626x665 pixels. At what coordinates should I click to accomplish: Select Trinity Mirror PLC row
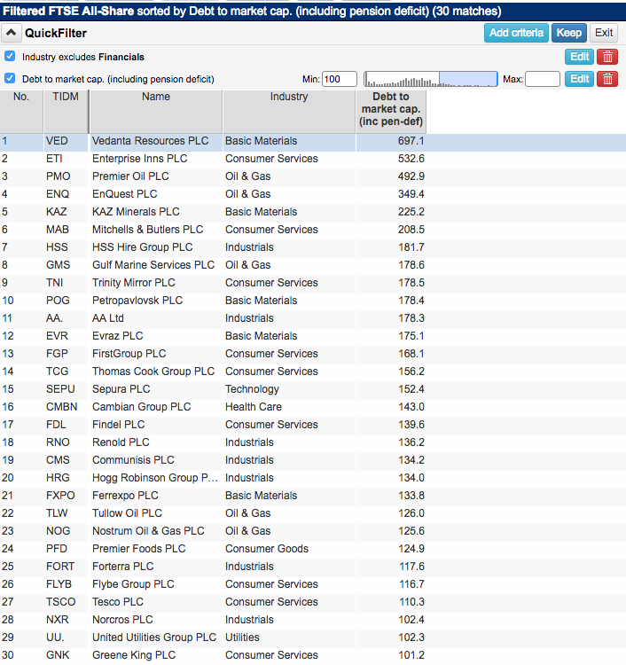(x=313, y=283)
